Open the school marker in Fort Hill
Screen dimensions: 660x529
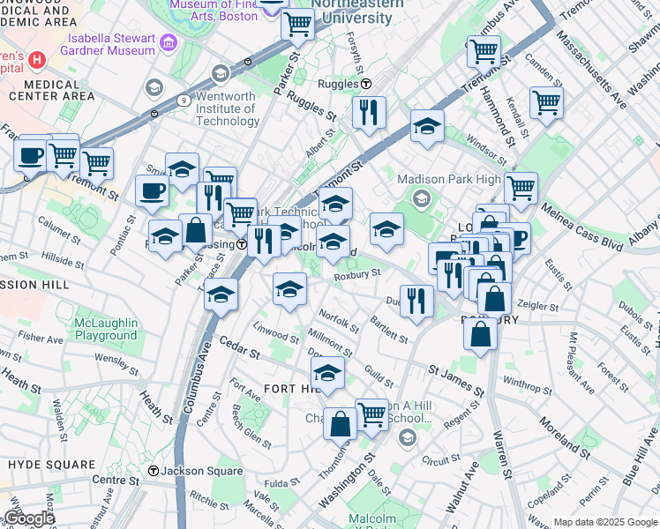328,373
